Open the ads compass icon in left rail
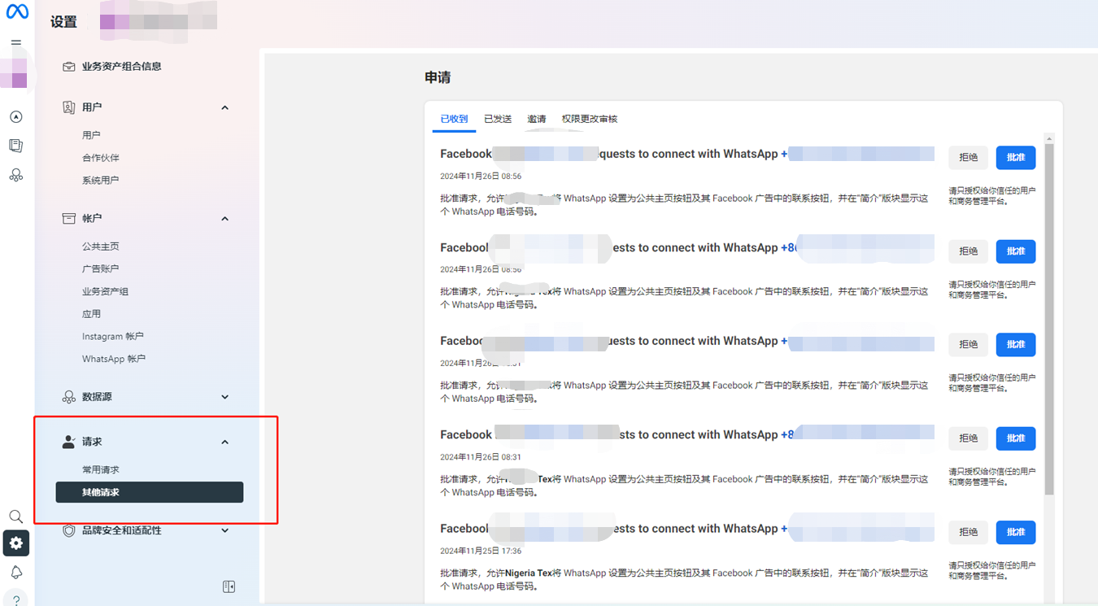The height and width of the screenshot is (606, 1098). [15, 117]
